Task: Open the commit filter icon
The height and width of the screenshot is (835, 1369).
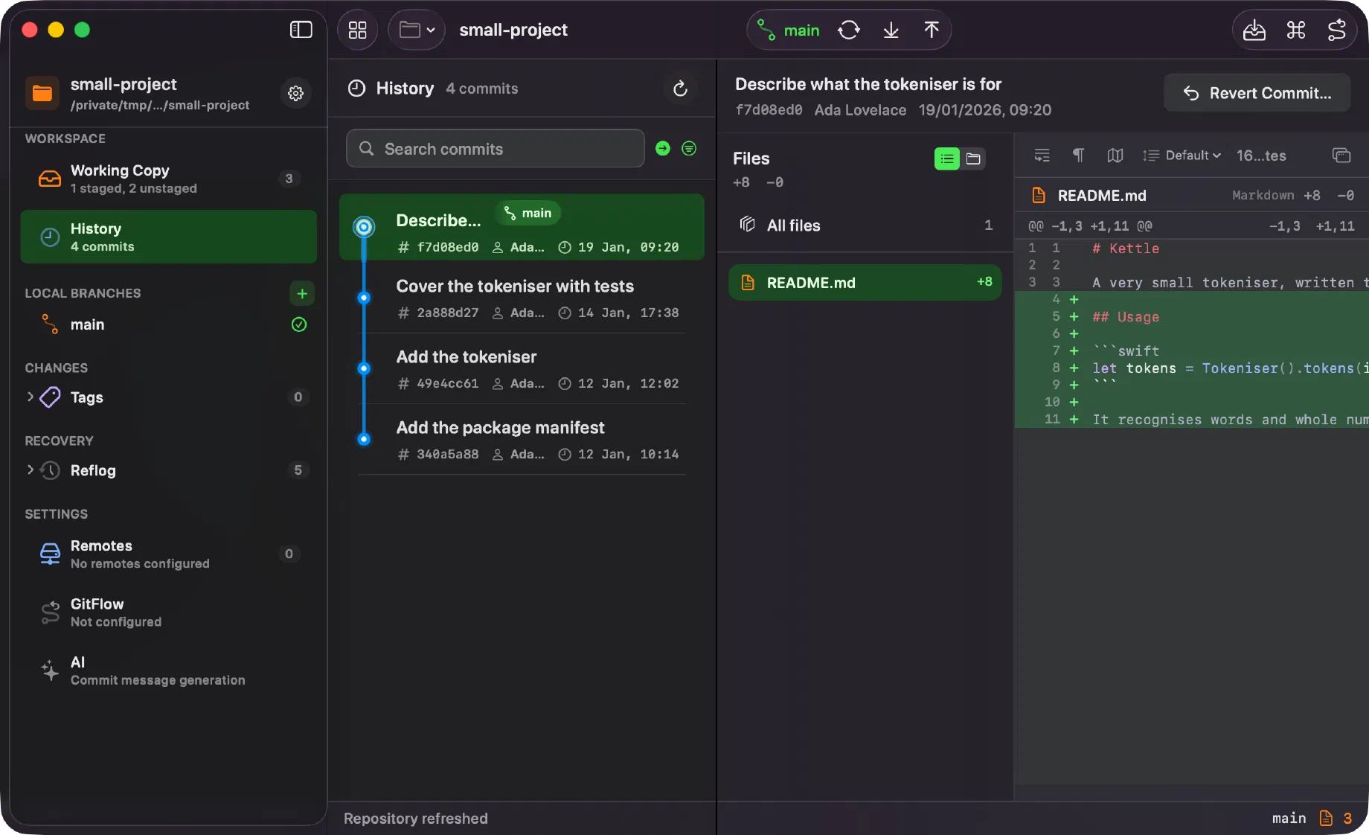Action: (x=689, y=148)
